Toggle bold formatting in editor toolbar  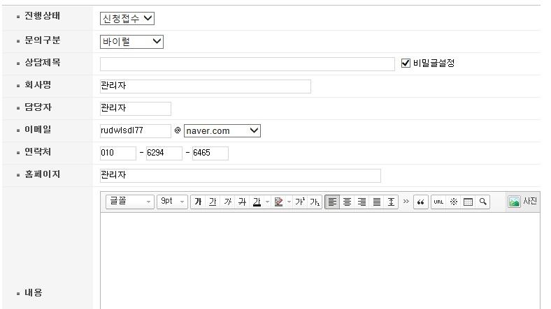(198, 202)
